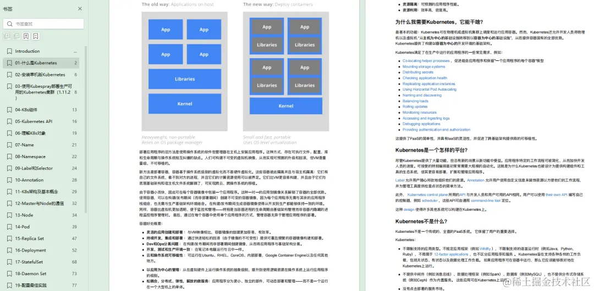
Task: Click the Distributing secrets link
Action: point(418,72)
